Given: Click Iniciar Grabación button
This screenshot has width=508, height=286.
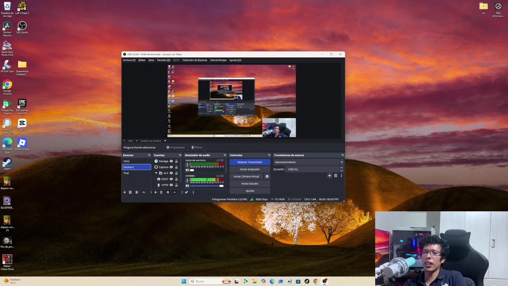Looking at the screenshot, I should [250, 169].
